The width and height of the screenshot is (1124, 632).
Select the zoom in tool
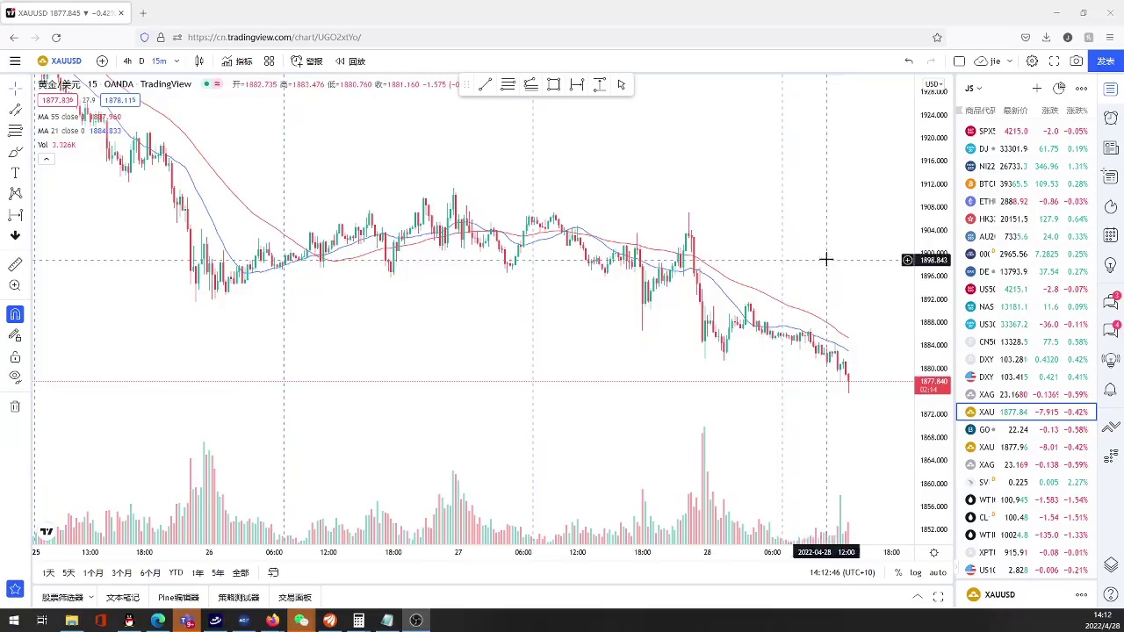coord(15,285)
